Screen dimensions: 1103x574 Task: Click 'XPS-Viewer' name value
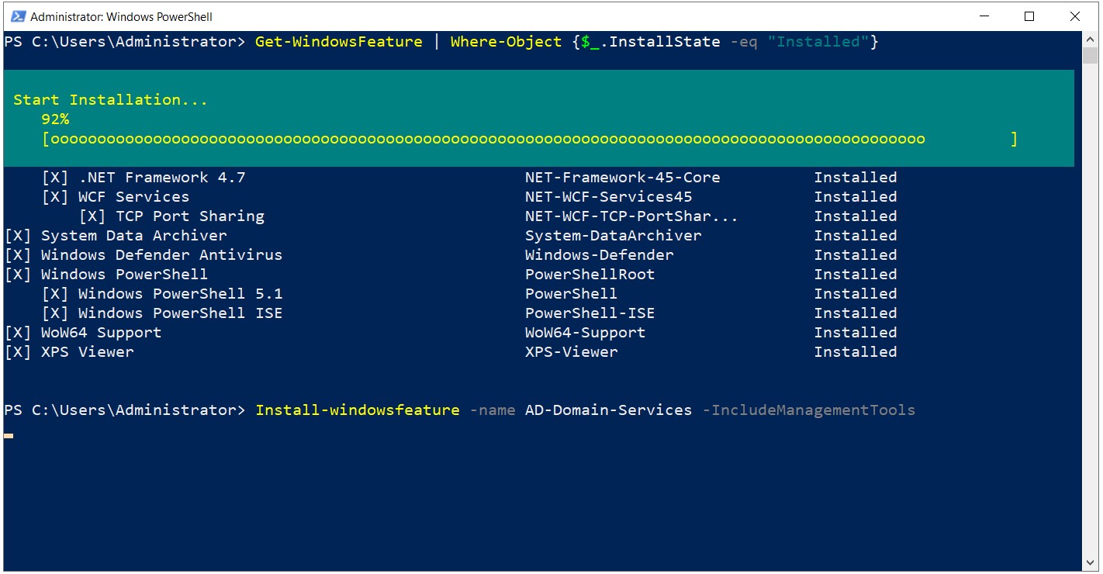click(572, 352)
